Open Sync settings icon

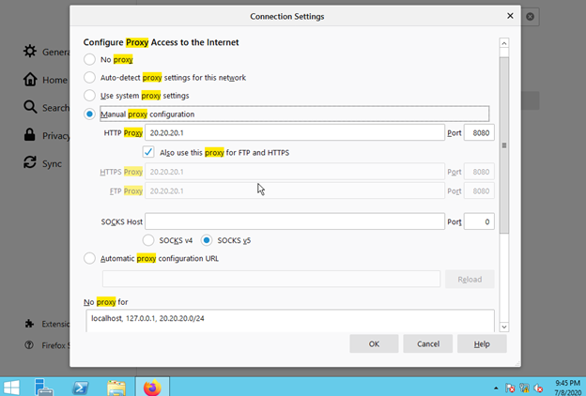(x=30, y=162)
